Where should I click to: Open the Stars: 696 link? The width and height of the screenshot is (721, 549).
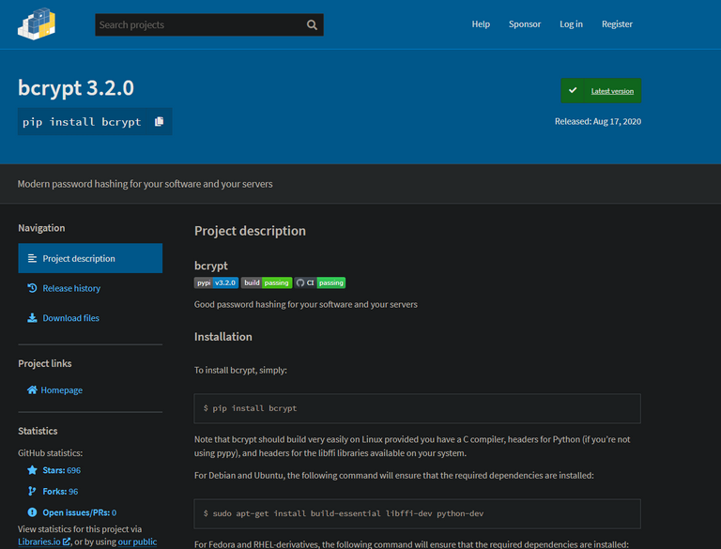[x=61, y=470]
